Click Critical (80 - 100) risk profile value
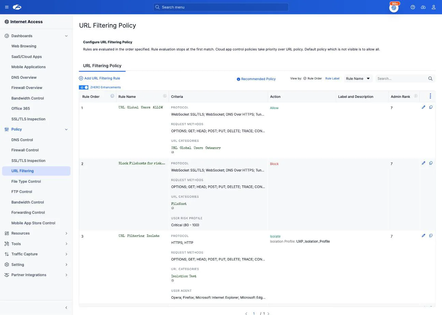442x315 pixels. [185, 225]
